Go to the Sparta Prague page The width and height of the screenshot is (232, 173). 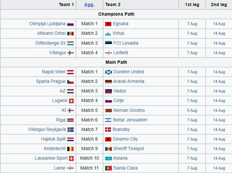point(50,82)
